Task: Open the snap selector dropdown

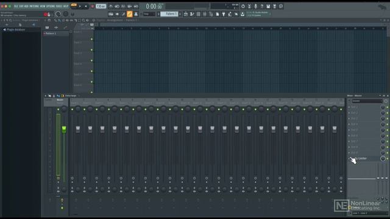Action: (x=149, y=14)
